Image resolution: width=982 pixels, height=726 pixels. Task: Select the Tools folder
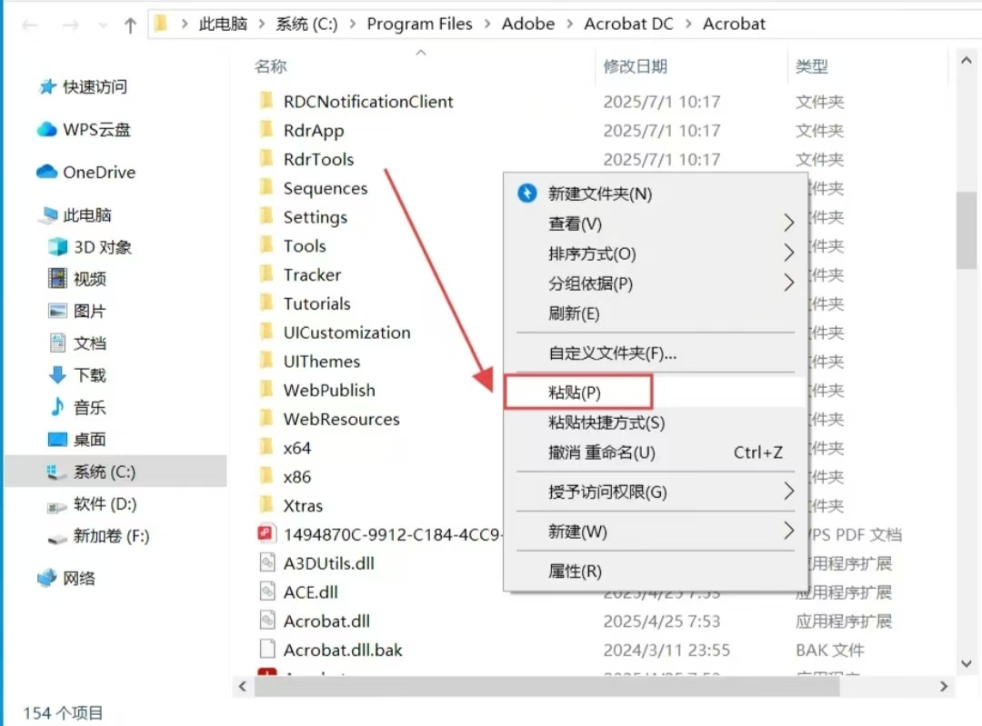tap(305, 245)
